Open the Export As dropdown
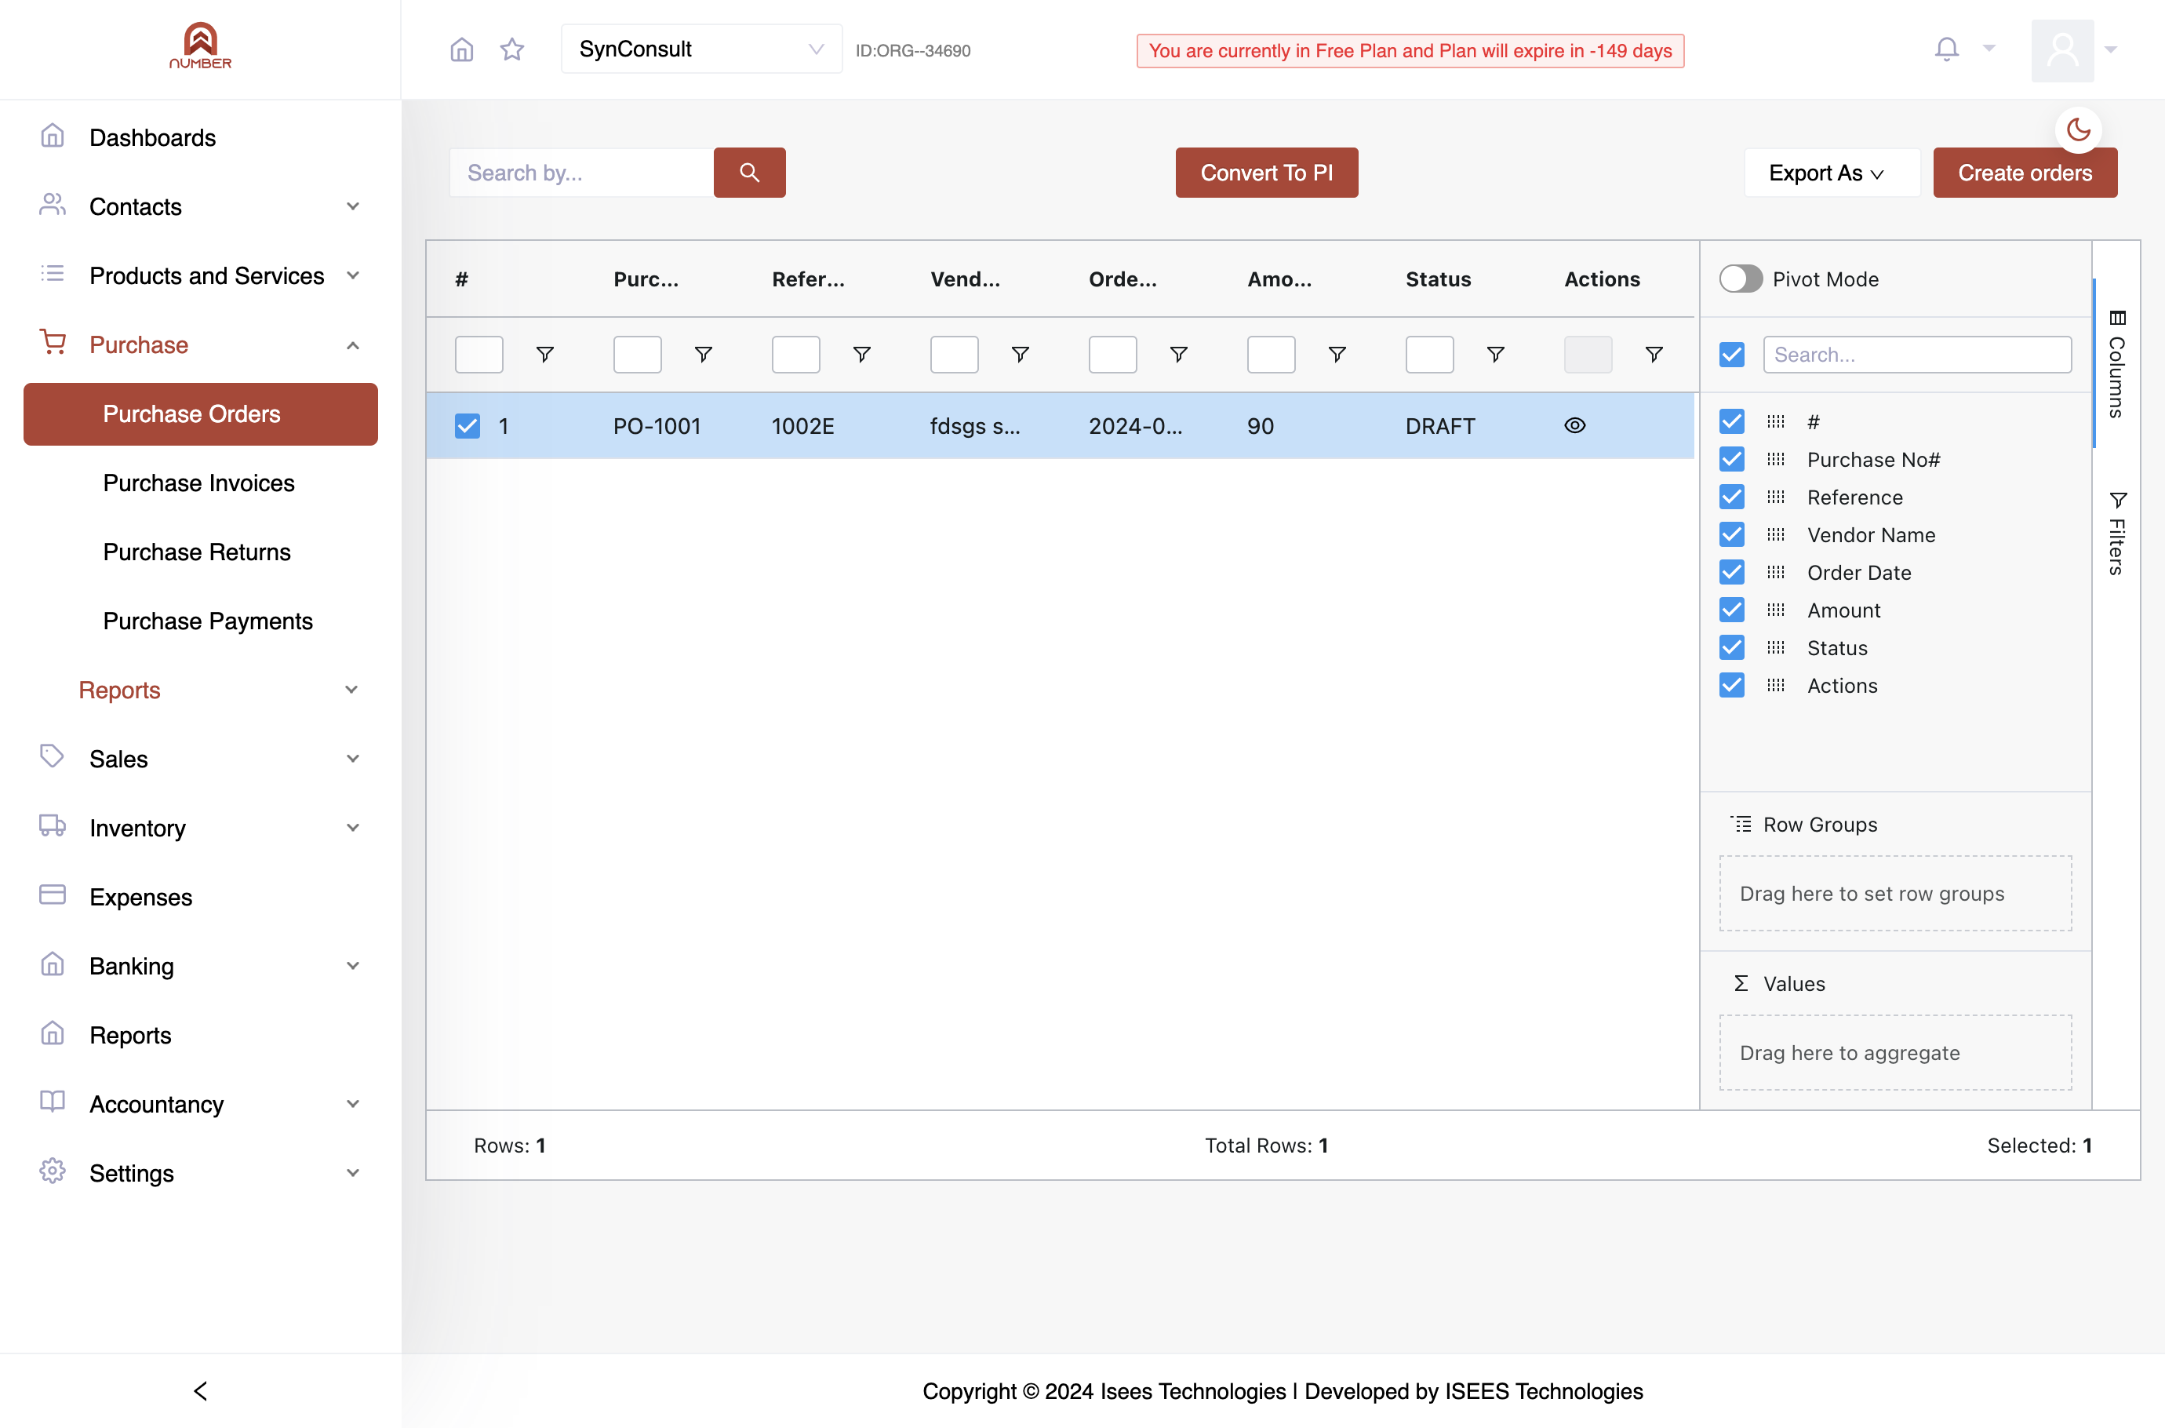The image size is (2165, 1428). pos(1831,172)
